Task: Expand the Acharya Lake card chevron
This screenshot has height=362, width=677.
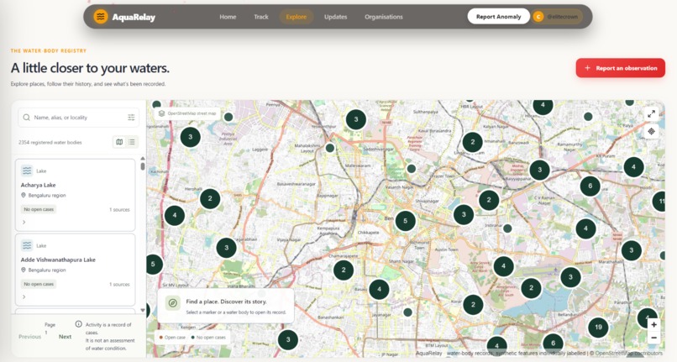Action: coord(24,222)
